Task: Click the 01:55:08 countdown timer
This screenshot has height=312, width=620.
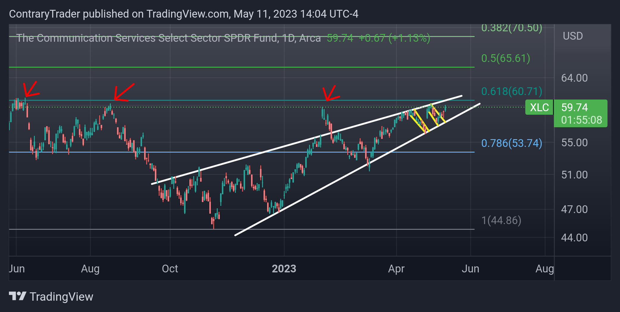Action: click(581, 120)
